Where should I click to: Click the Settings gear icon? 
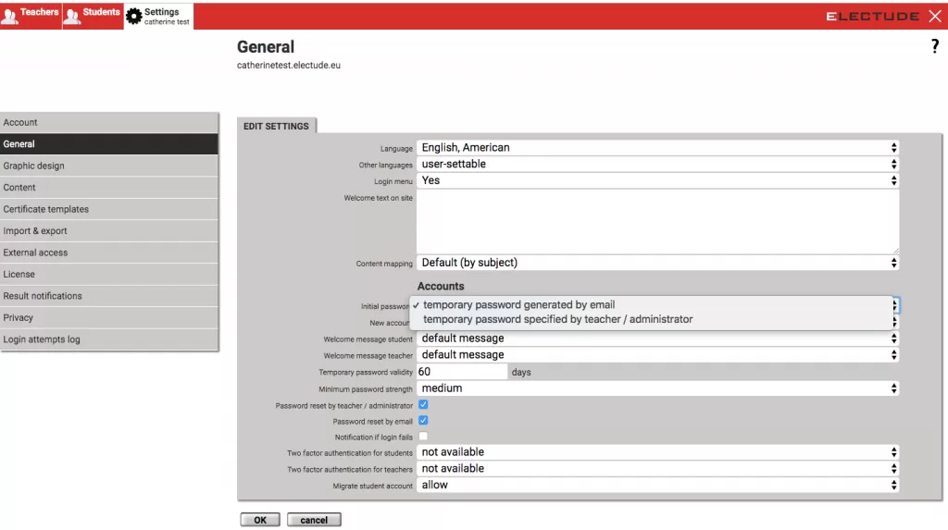[134, 16]
